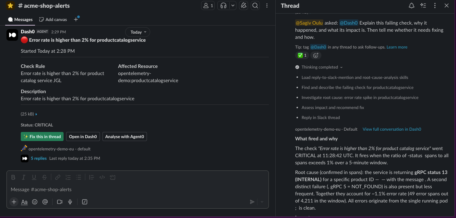Image resolution: width=456 pixels, height=218 pixels.
Task: Toggle italic formatting in composer
Action: click(24, 177)
